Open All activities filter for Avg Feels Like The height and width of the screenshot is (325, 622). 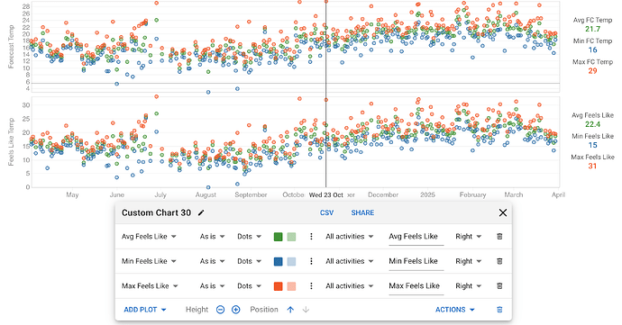click(x=350, y=236)
